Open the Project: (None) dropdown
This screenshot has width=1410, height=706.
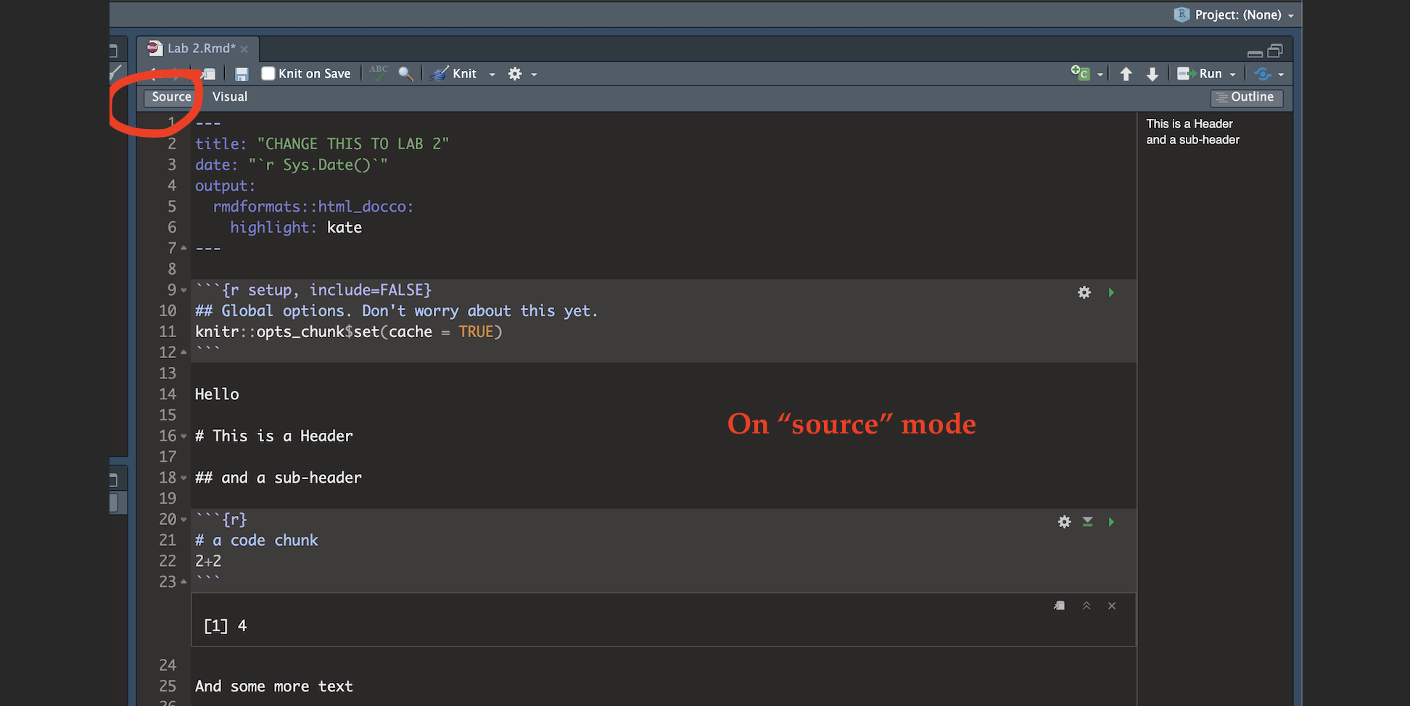(1237, 15)
